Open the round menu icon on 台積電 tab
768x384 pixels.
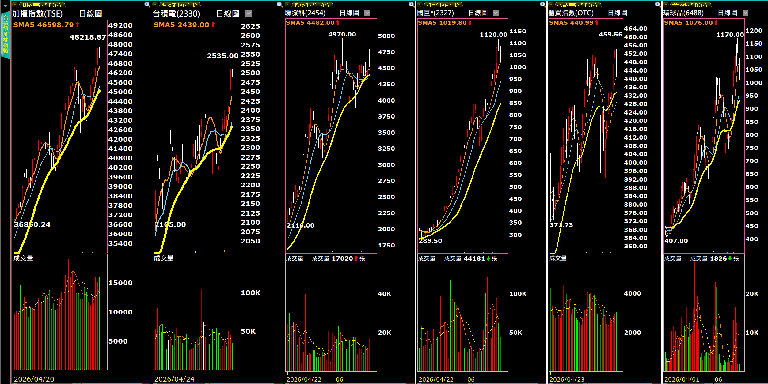click(155, 5)
